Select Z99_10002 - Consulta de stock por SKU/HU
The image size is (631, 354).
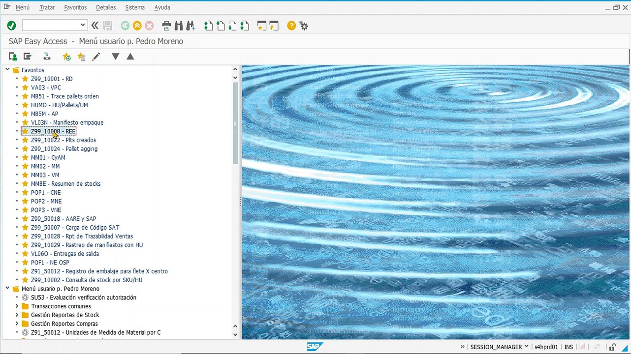click(x=87, y=280)
